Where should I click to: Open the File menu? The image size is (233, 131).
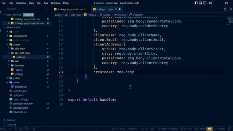(x=4, y=3)
